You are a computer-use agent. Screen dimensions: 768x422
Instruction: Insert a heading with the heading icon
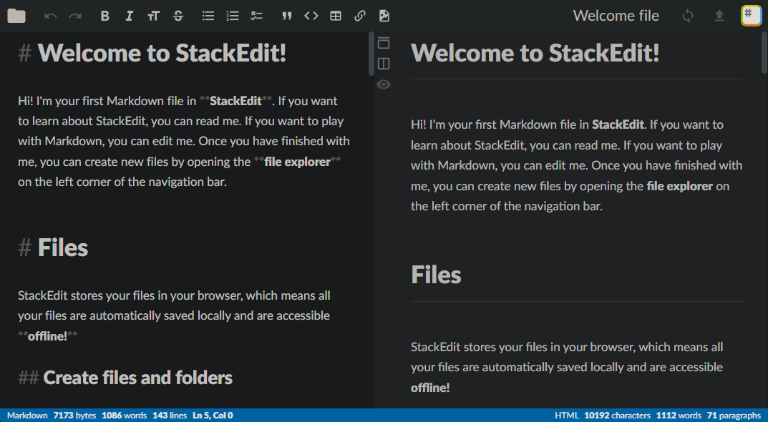coord(153,16)
